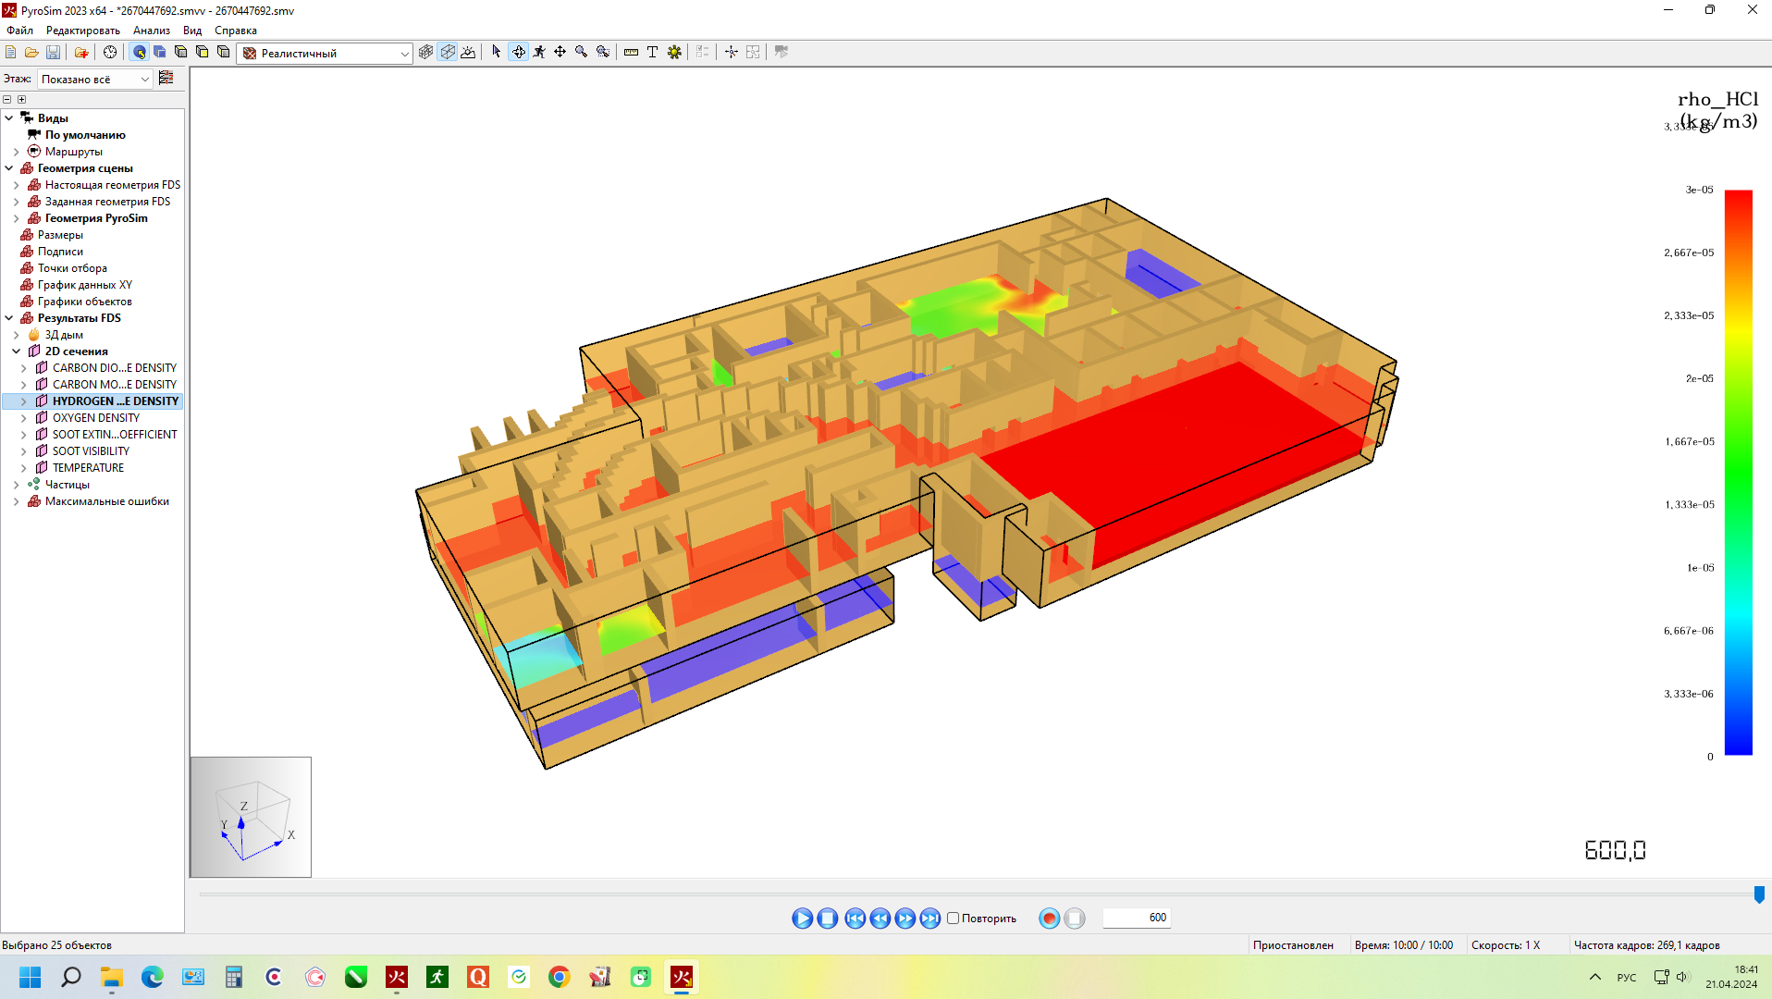Select Максимальные ошибки tree item

point(107,501)
